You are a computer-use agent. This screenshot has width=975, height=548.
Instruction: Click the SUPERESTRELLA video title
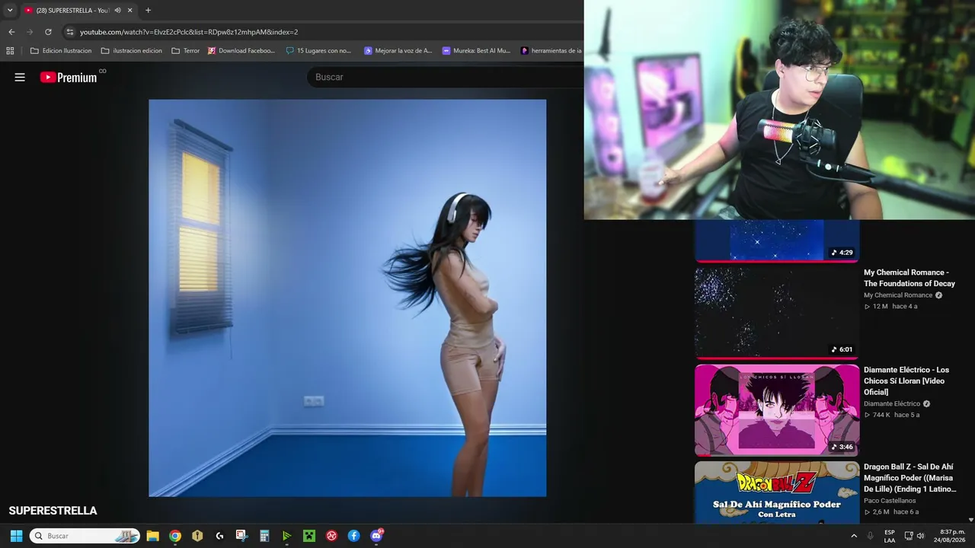pyautogui.click(x=53, y=511)
